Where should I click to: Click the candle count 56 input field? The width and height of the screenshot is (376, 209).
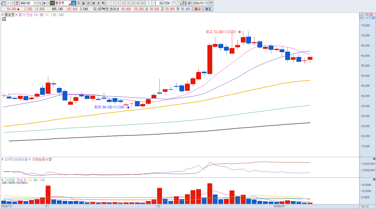pos(159,3)
